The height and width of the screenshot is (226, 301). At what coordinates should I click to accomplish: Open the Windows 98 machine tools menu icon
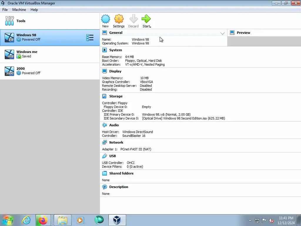pos(90,37)
